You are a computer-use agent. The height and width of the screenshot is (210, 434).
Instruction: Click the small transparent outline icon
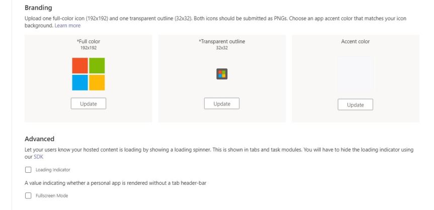(x=222, y=74)
